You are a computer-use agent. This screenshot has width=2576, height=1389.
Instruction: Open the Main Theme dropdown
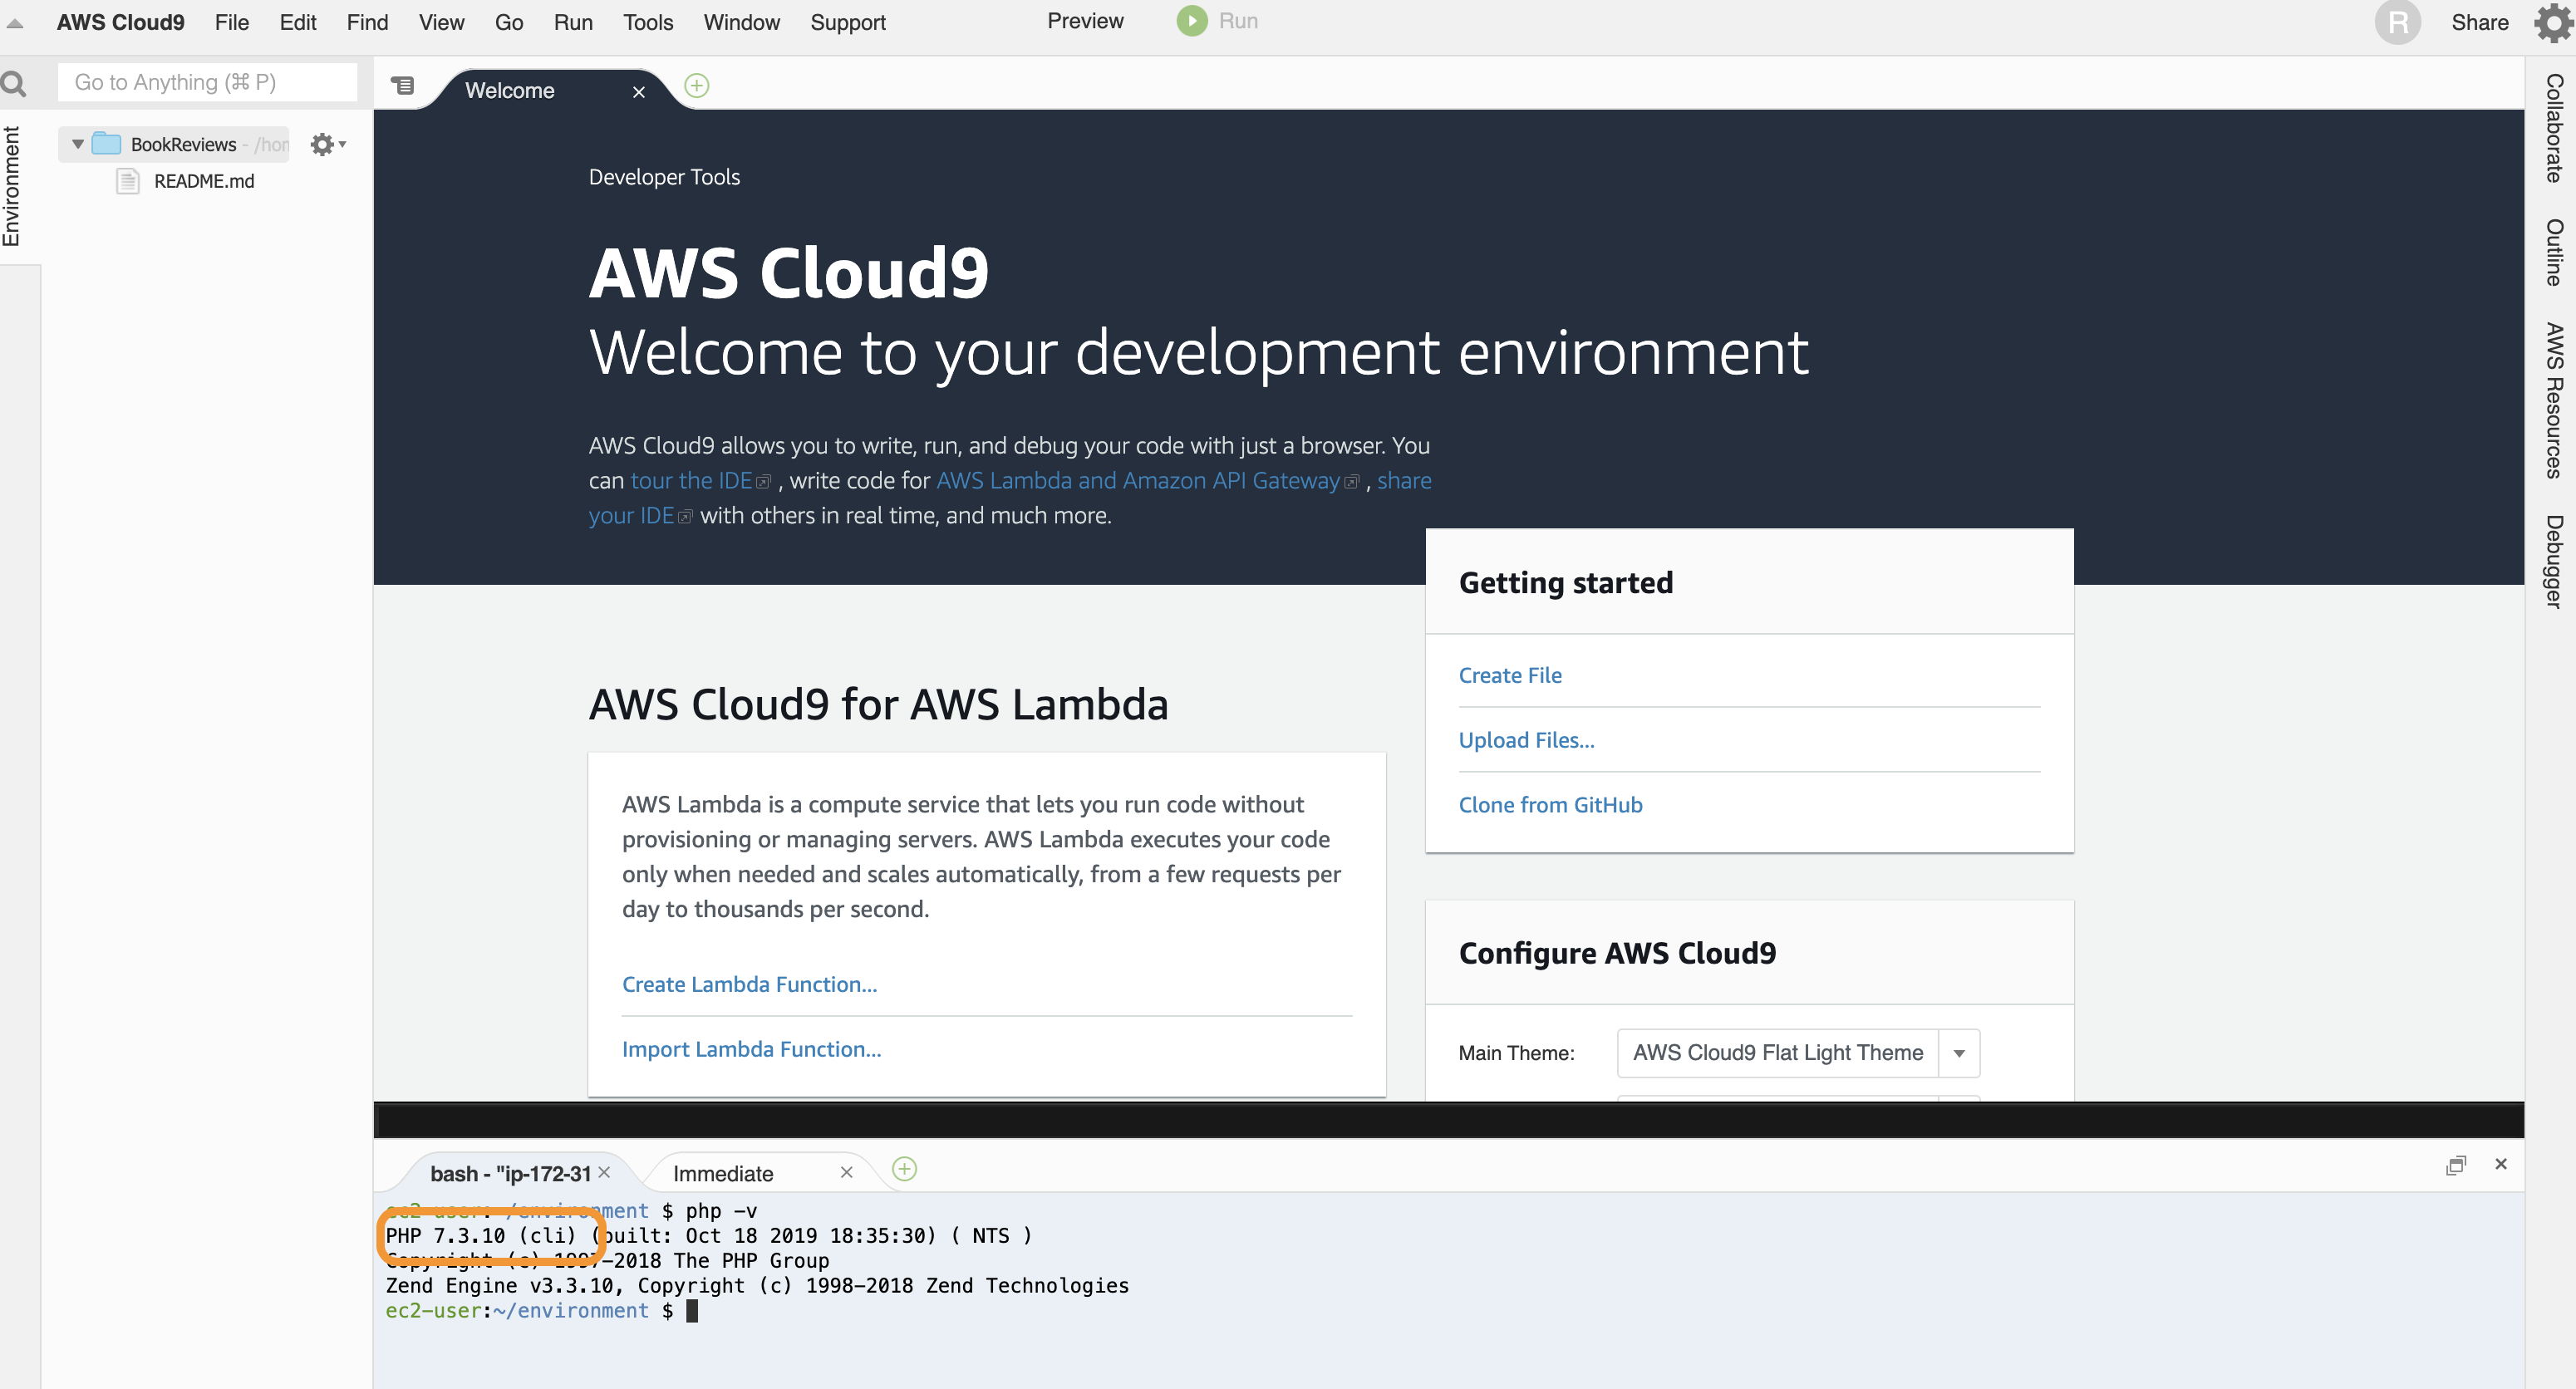point(1797,1053)
